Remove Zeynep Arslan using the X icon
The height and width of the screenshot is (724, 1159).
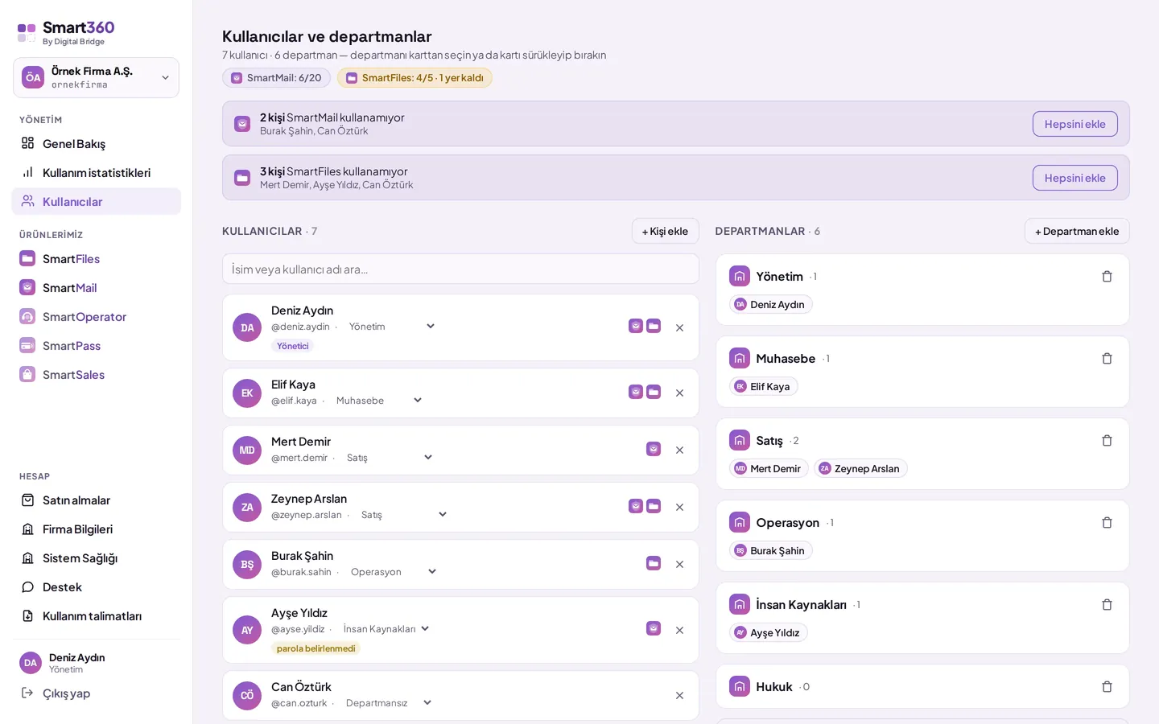pyautogui.click(x=679, y=508)
